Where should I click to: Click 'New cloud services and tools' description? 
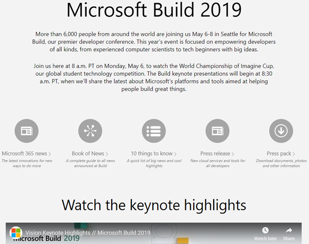click(x=218, y=163)
